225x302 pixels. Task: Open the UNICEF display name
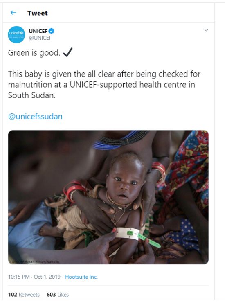point(38,31)
